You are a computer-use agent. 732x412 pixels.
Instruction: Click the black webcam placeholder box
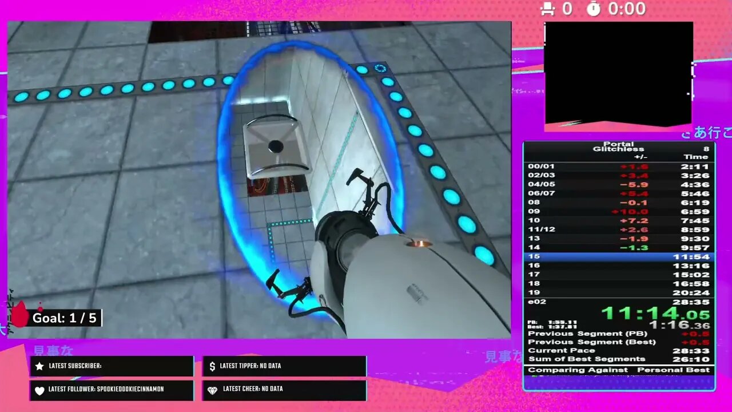(619, 73)
